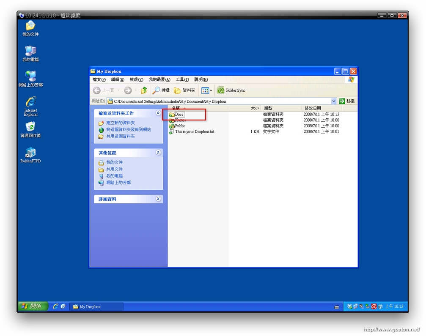Go to 共用文件 in the side panel
The height and width of the screenshot is (336, 426).
coord(114,169)
